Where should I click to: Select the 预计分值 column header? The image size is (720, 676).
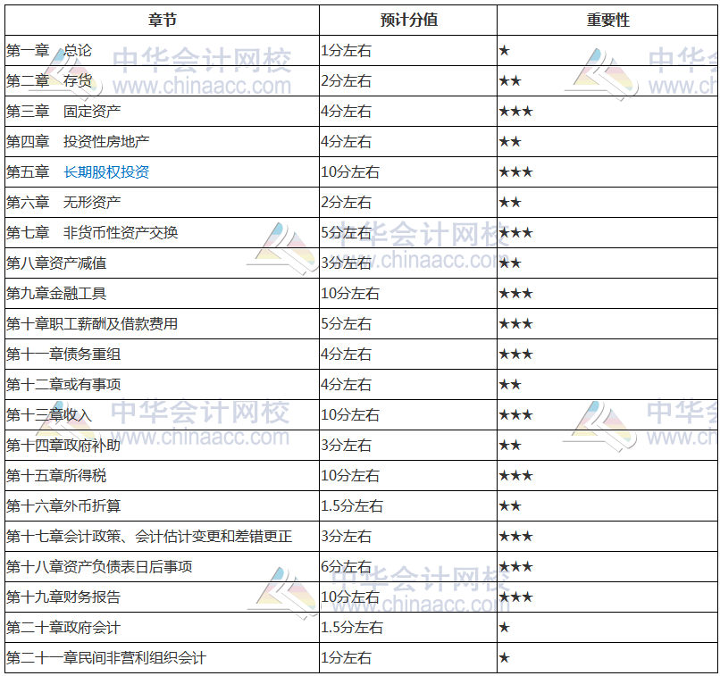[x=406, y=17]
